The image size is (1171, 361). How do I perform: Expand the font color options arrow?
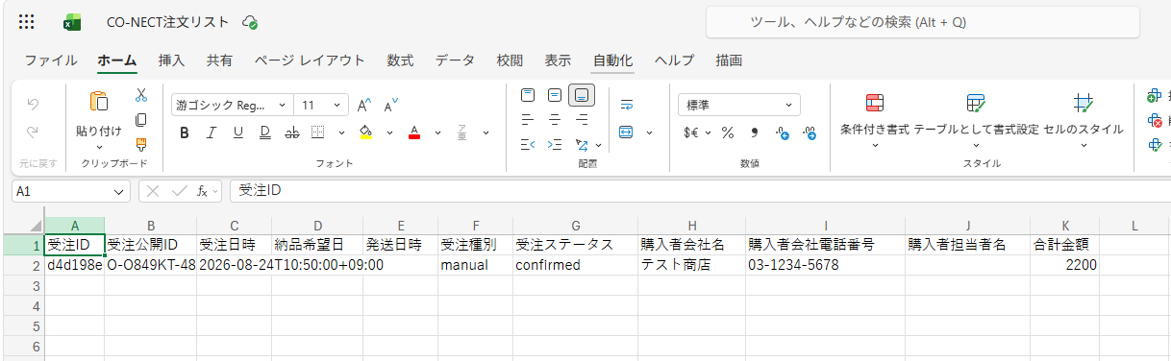(x=437, y=132)
